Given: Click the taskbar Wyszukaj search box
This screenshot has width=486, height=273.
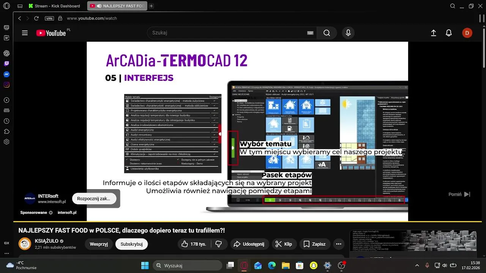Looking at the screenshot, I should 187,265.
